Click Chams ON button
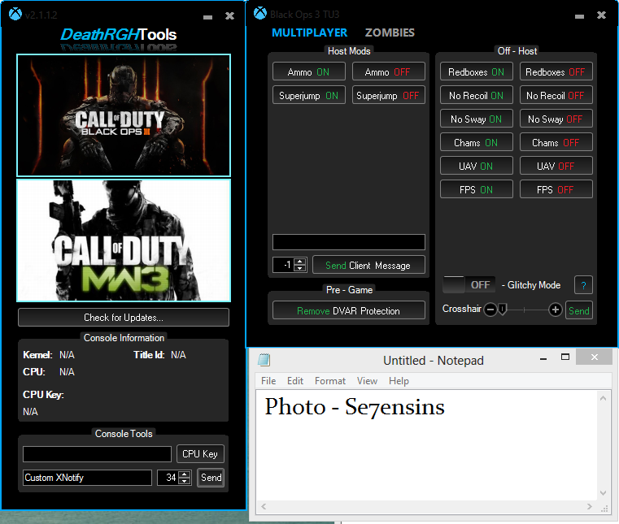 tap(477, 142)
